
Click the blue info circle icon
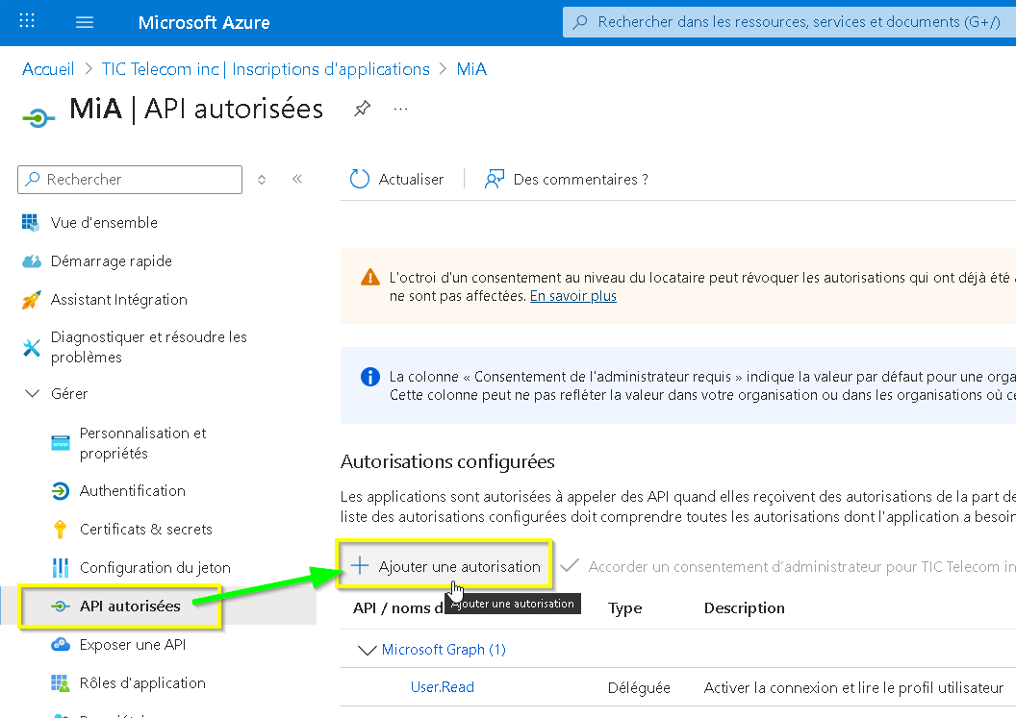(370, 376)
